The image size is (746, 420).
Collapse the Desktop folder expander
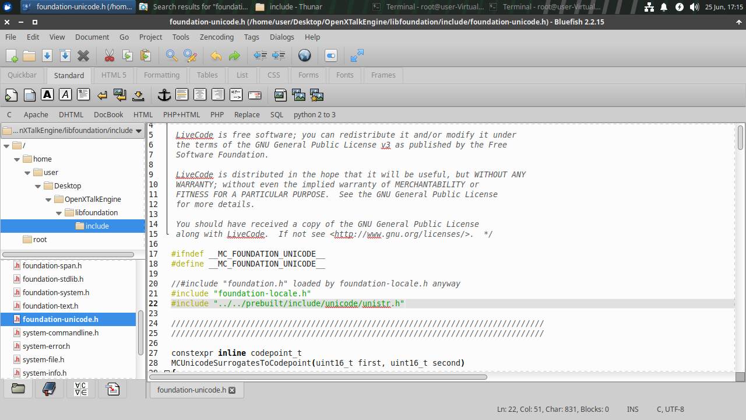[x=38, y=185]
